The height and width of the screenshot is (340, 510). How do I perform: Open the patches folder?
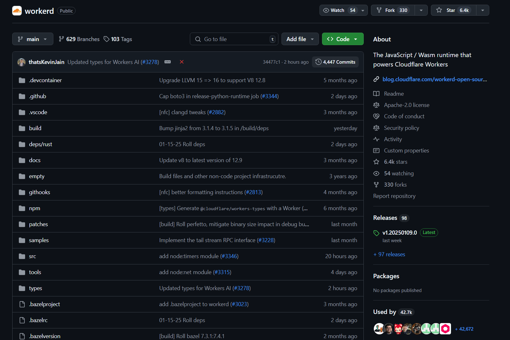38,224
